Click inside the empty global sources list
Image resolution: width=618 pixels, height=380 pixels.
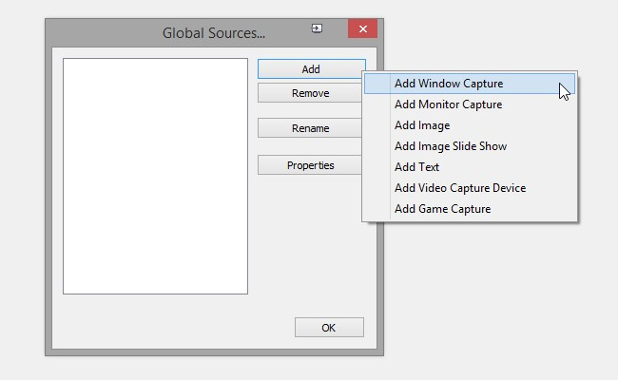[x=155, y=176]
